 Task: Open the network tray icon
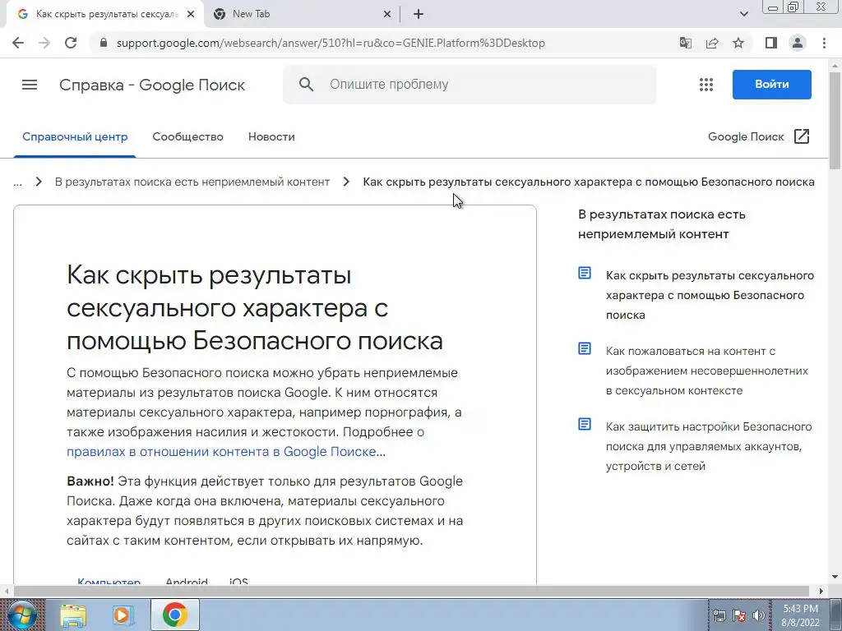719,615
